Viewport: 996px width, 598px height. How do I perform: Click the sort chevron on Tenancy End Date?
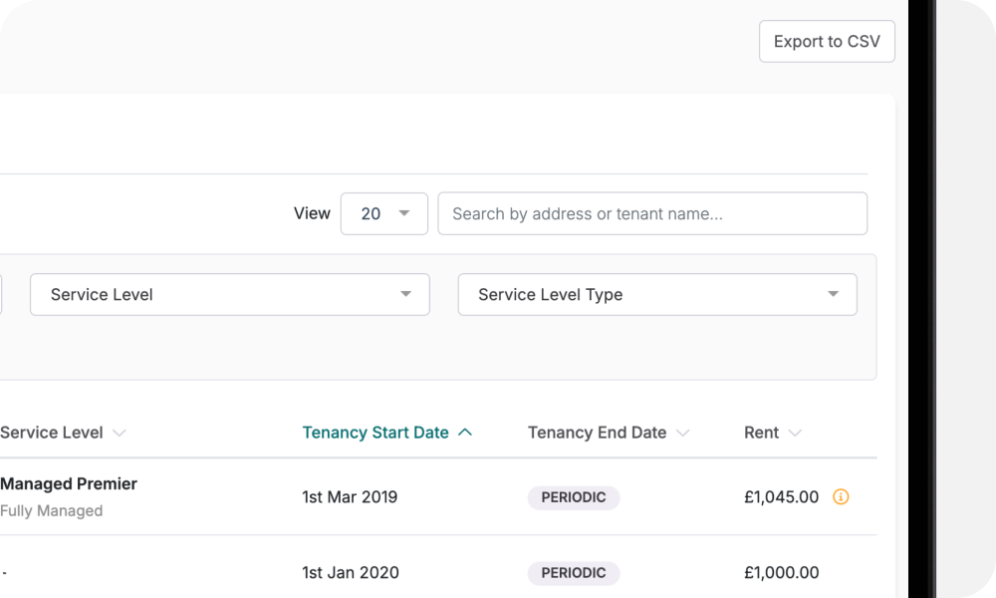(683, 433)
